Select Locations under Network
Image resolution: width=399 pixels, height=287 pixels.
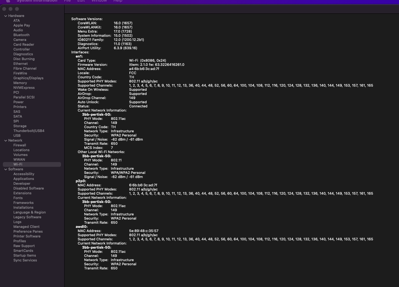[21, 150]
